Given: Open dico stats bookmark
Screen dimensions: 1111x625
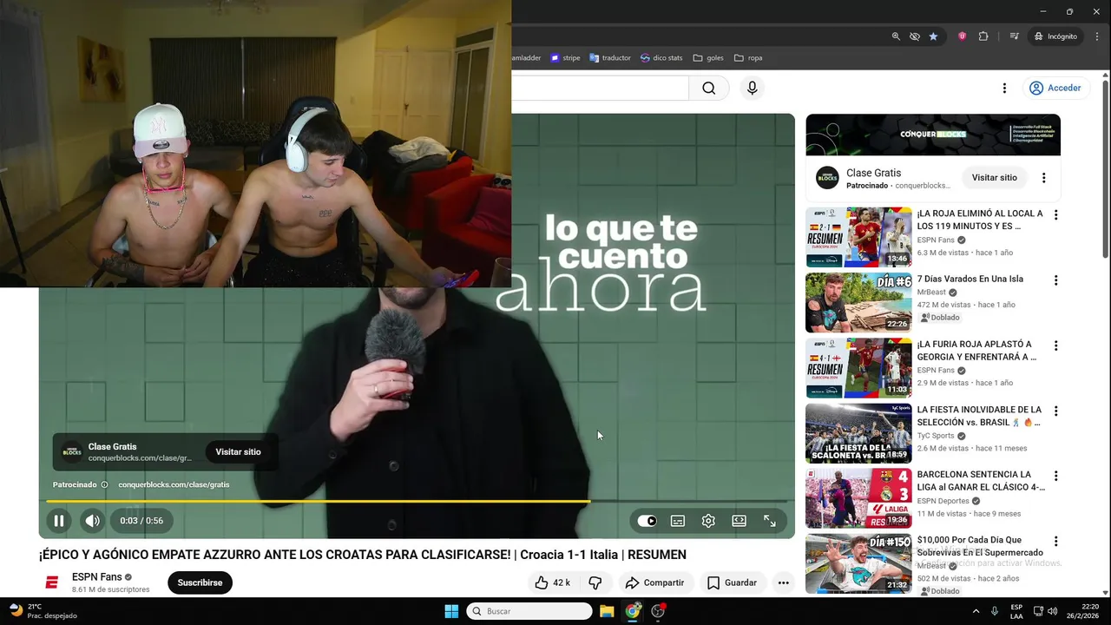Looking at the screenshot, I should pos(661,58).
